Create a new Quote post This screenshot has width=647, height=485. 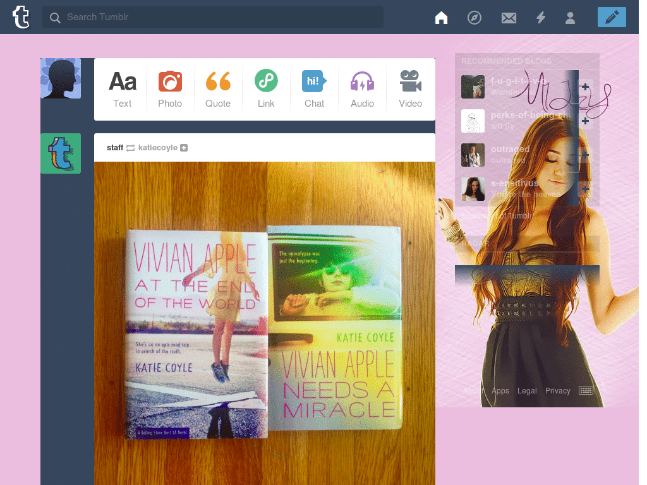[x=218, y=89]
